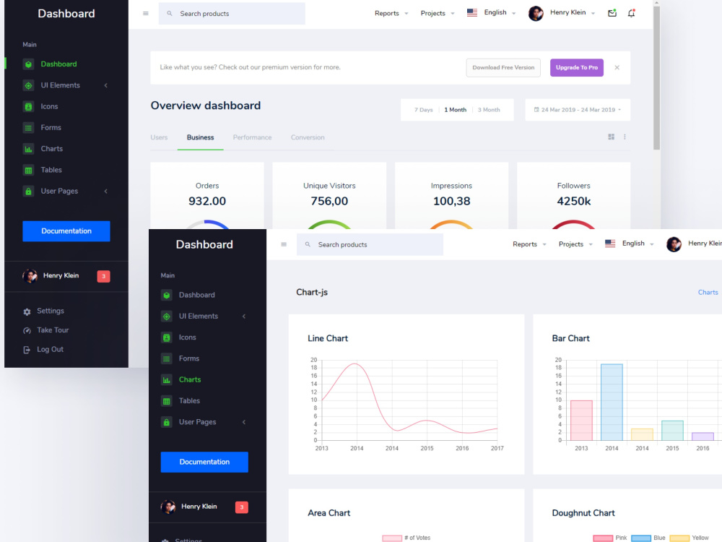The image size is (722, 542).
Task: Open Reports dropdown in top window header
Action: pos(391,13)
